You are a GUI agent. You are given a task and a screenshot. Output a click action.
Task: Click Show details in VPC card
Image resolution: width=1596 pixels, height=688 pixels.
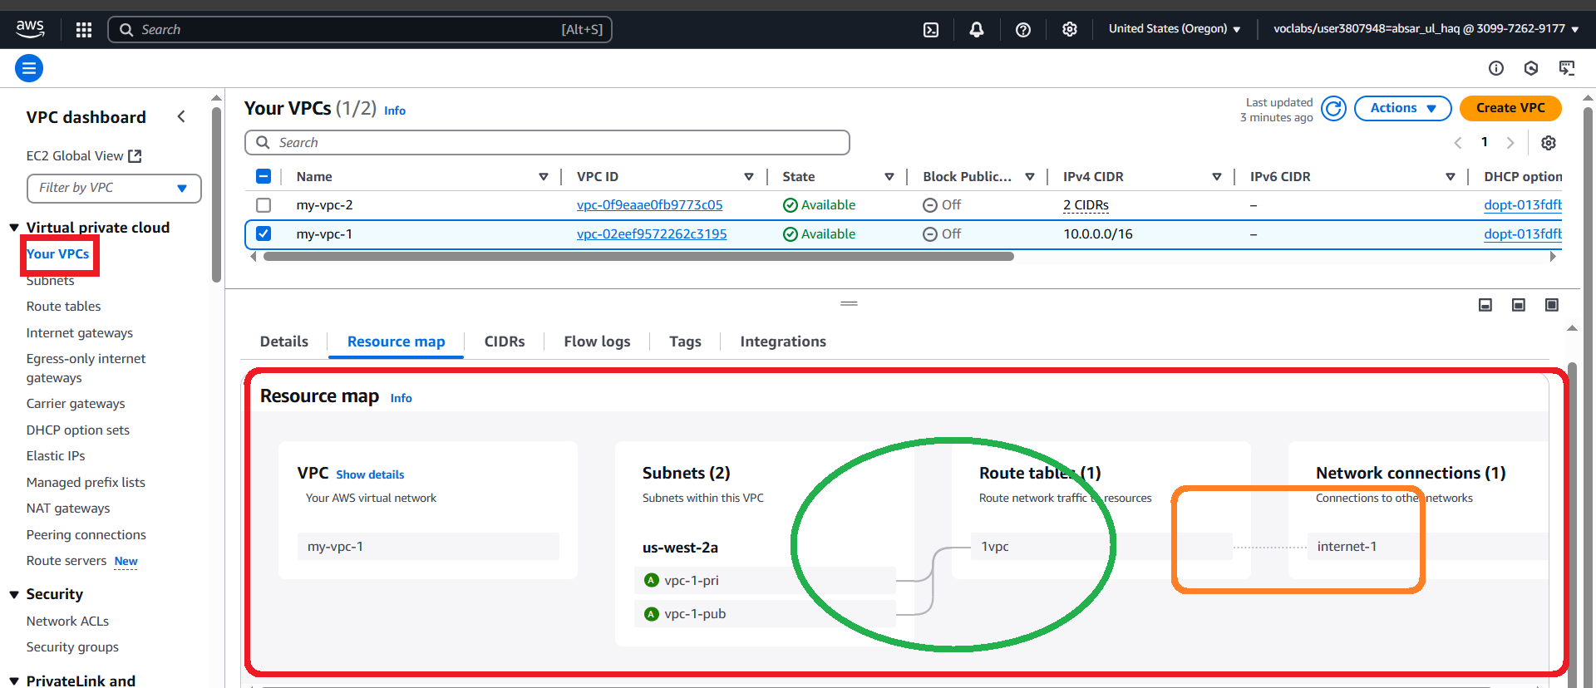point(370,474)
